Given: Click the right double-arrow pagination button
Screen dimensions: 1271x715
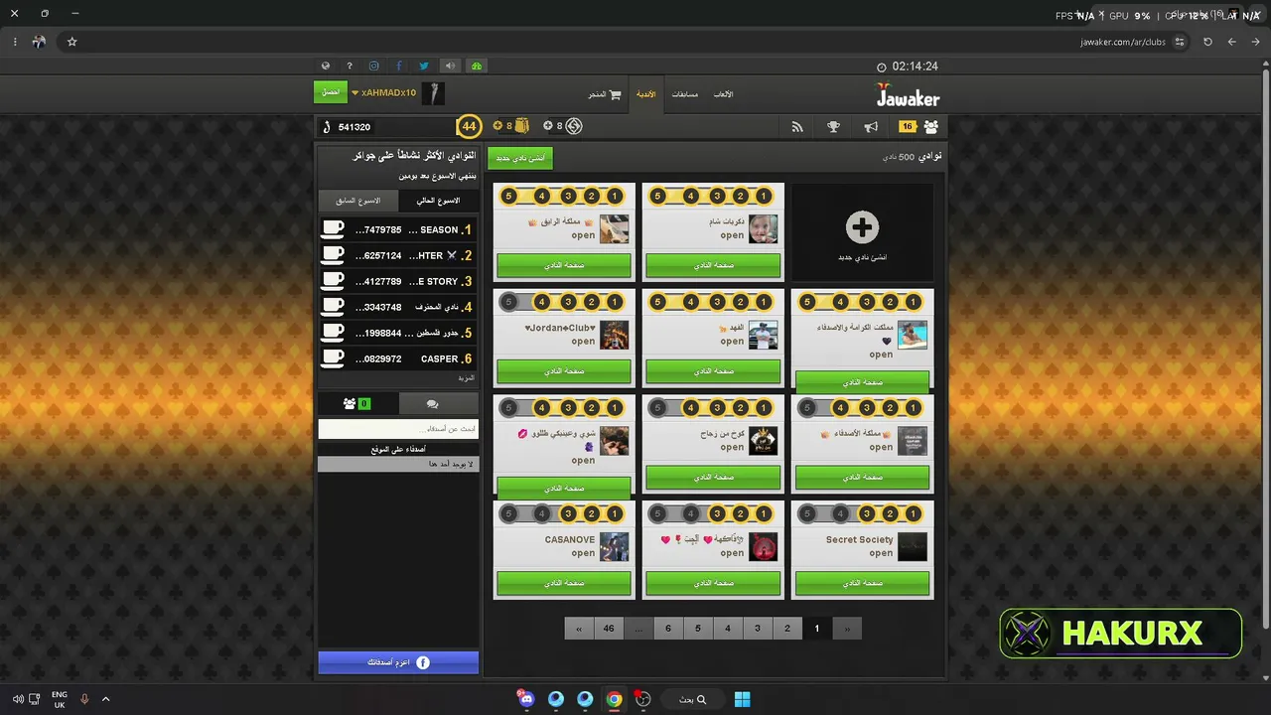Looking at the screenshot, I should (847, 629).
